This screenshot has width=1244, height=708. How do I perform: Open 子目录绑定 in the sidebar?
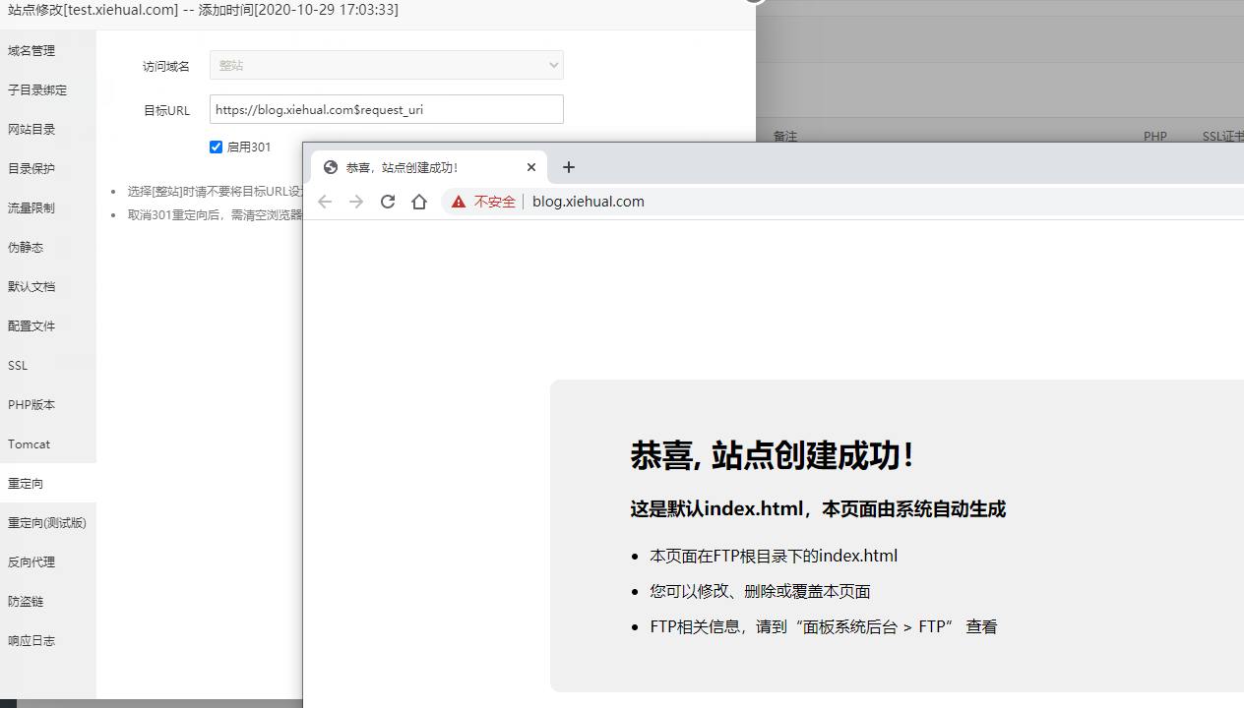click(48, 89)
